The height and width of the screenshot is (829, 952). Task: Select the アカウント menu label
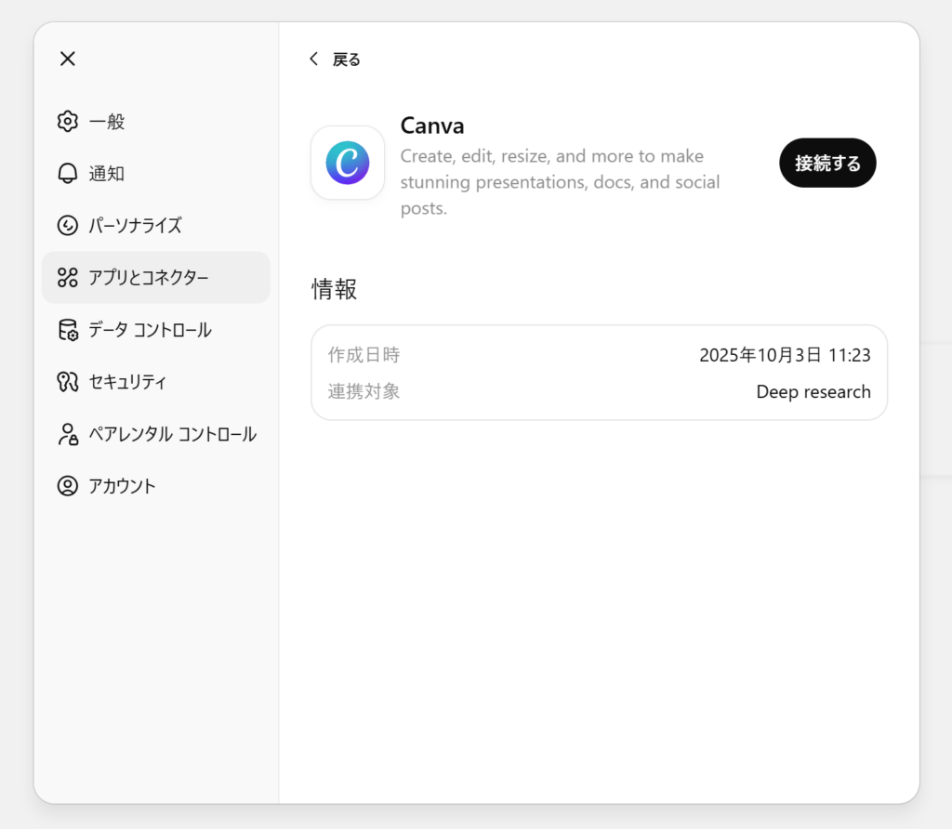(123, 486)
